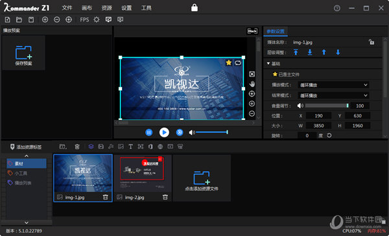This screenshot has height=236, width=389.
Task: Click the volume value field 100
Action: 360,106
